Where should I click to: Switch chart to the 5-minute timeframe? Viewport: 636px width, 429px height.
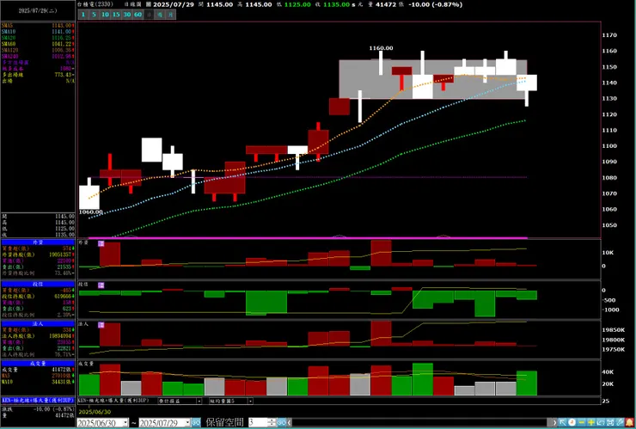[x=94, y=15]
